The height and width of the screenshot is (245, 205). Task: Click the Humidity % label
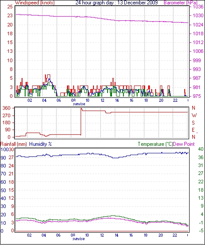pos(41,144)
